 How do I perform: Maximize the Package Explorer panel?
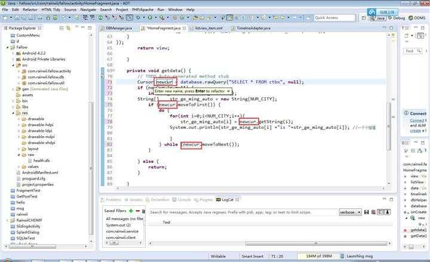(90, 27)
